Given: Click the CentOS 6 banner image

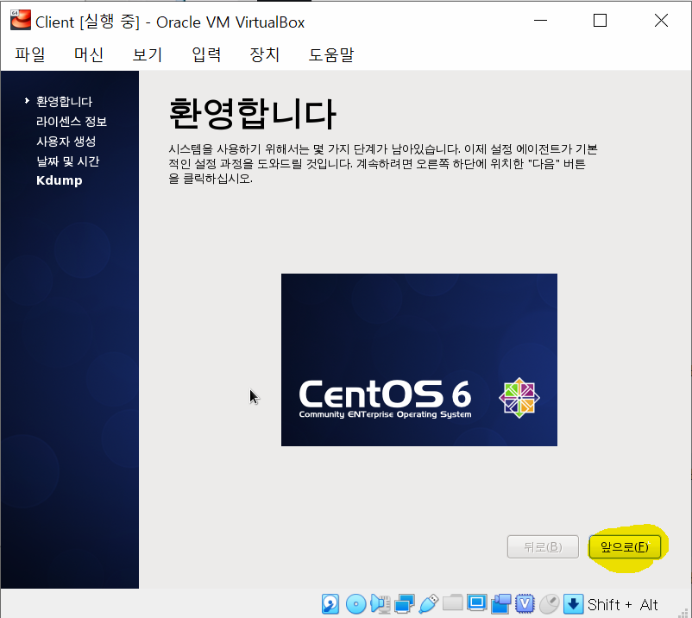Looking at the screenshot, I should tap(418, 360).
